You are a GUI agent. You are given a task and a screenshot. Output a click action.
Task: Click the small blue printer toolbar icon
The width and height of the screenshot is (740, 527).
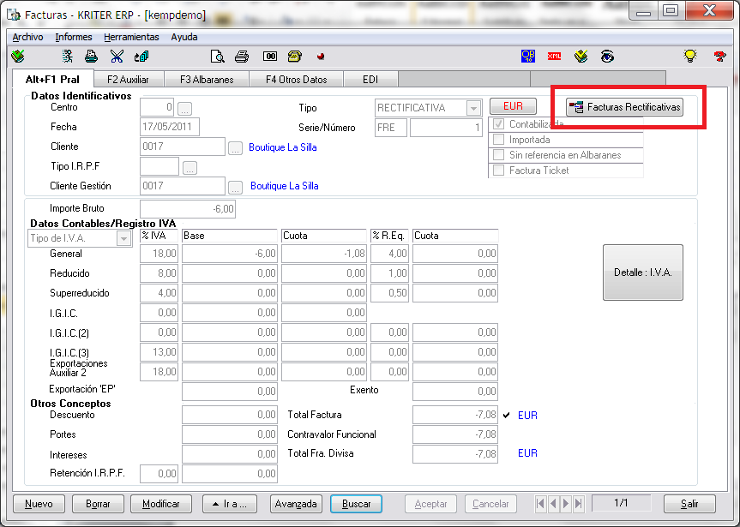(91, 57)
